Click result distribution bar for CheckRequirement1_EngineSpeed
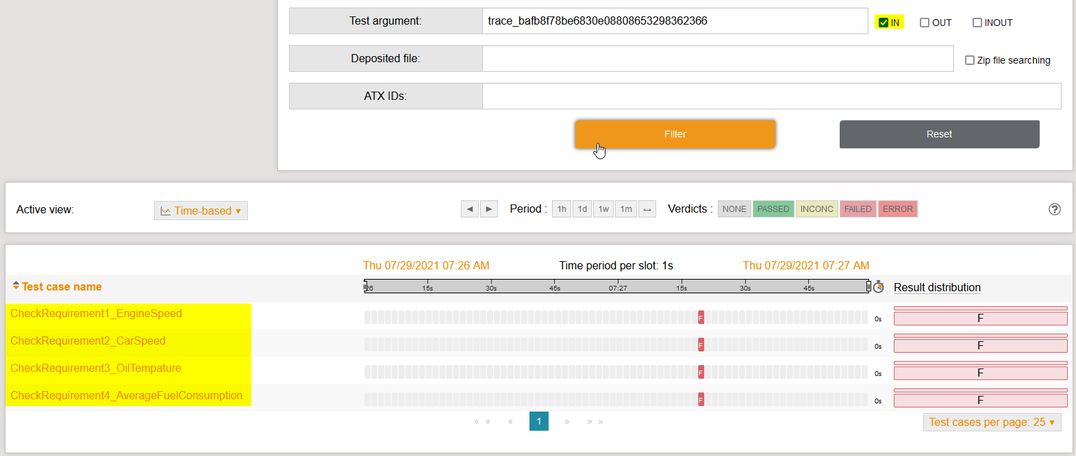The image size is (1076, 456). 980,318
